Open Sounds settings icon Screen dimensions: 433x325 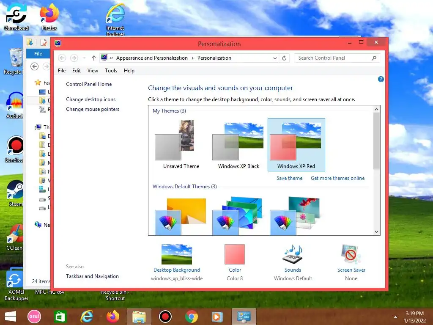[x=293, y=254]
